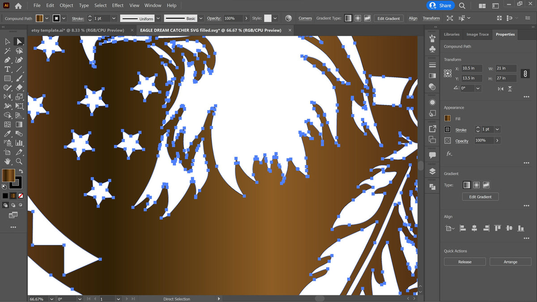
Task: Open the rotation angle dropdown in Transform
Action: (x=478, y=88)
